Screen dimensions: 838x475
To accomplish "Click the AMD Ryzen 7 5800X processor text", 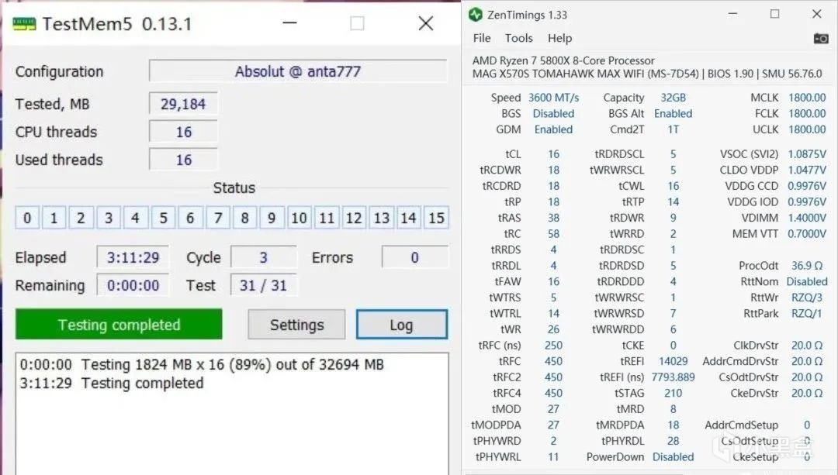I will click(563, 60).
